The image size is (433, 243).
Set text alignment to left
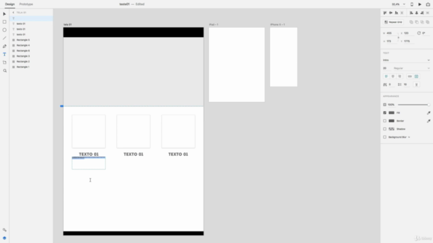[386, 76]
